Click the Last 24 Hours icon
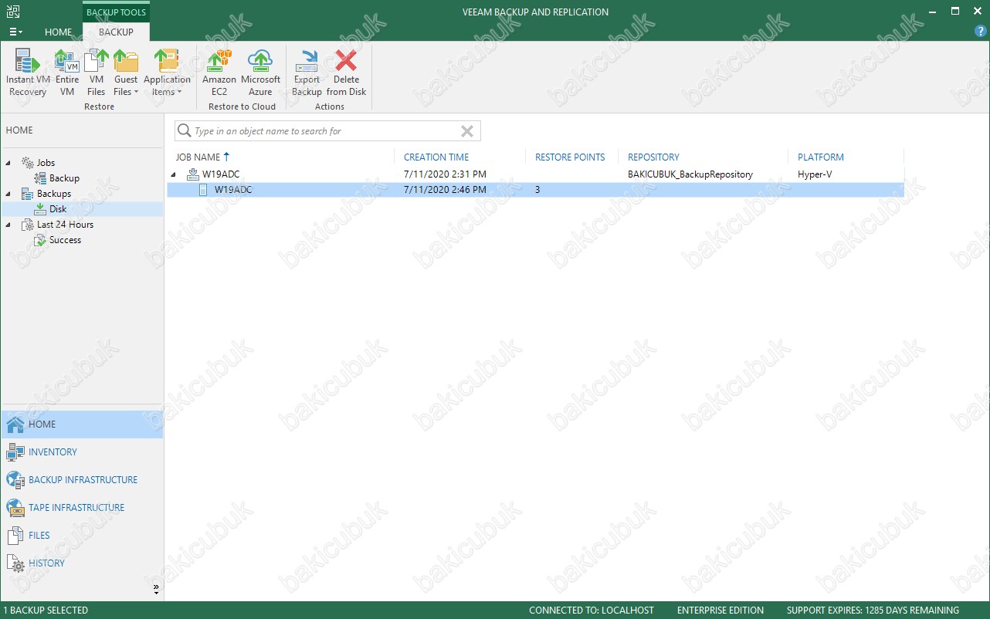This screenshot has width=990, height=619. (28, 225)
